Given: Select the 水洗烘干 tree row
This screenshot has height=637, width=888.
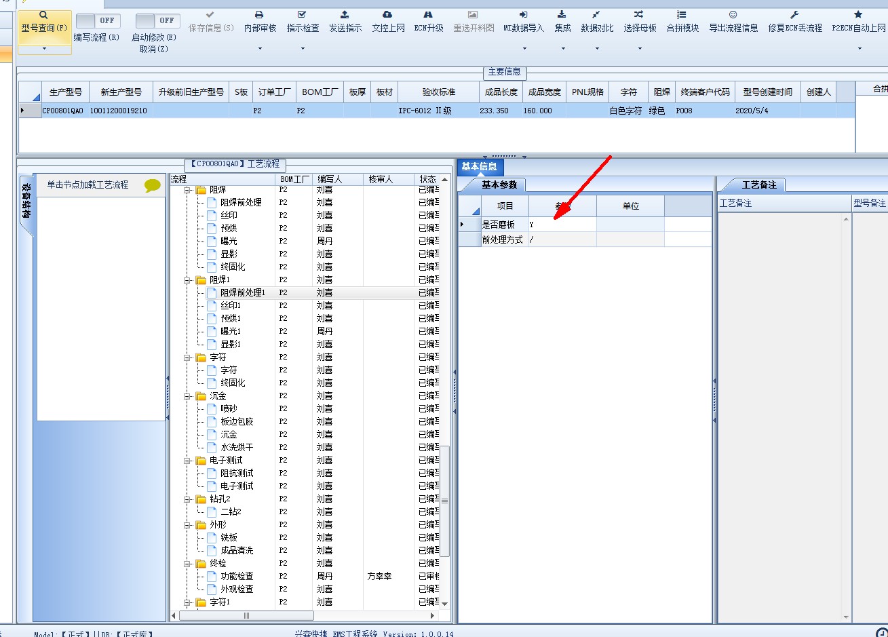Looking at the screenshot, I should click(304, 447).
